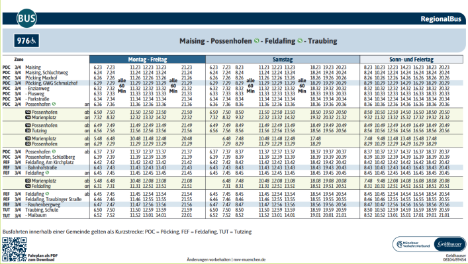Click S-Bahn symbol in Possenhofen departure row 6.37
Screen dimensions: 468x264
tap(54, 152)
